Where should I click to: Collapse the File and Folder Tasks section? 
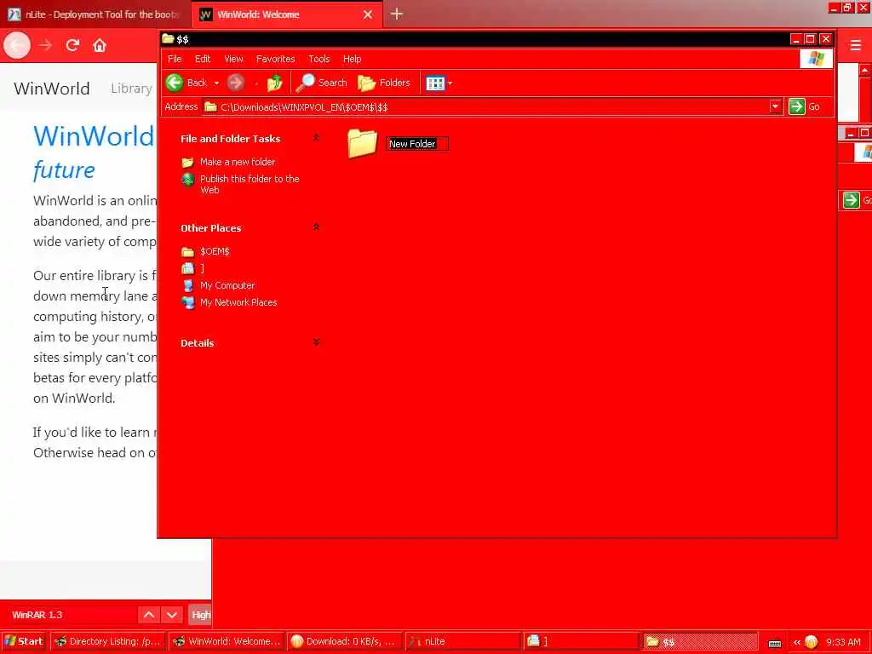coord(316,138)
